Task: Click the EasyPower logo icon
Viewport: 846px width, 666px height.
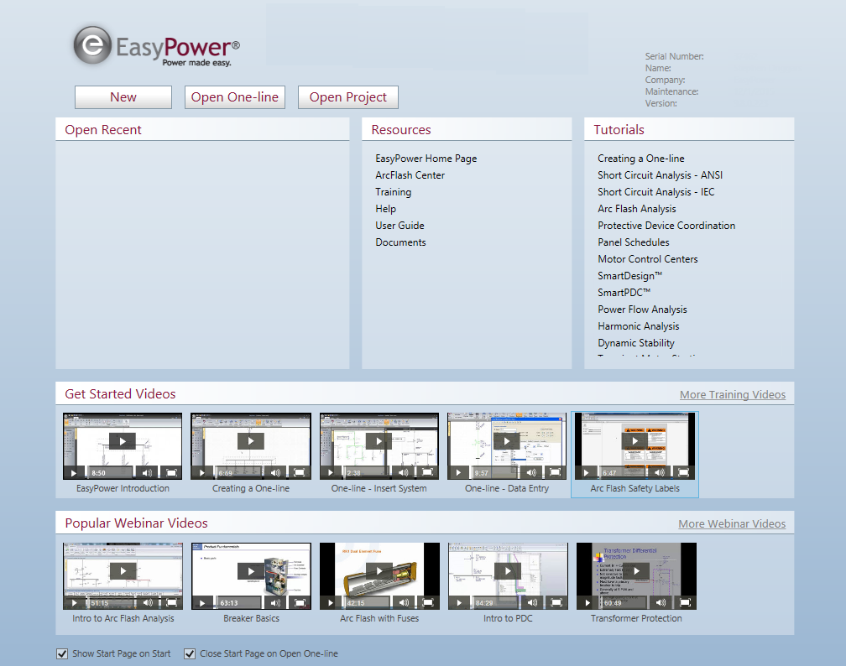Action: 91,45
